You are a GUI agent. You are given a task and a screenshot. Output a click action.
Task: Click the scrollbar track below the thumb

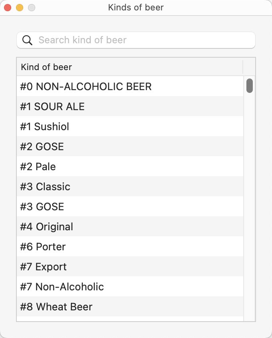click(x=249, y=207)
